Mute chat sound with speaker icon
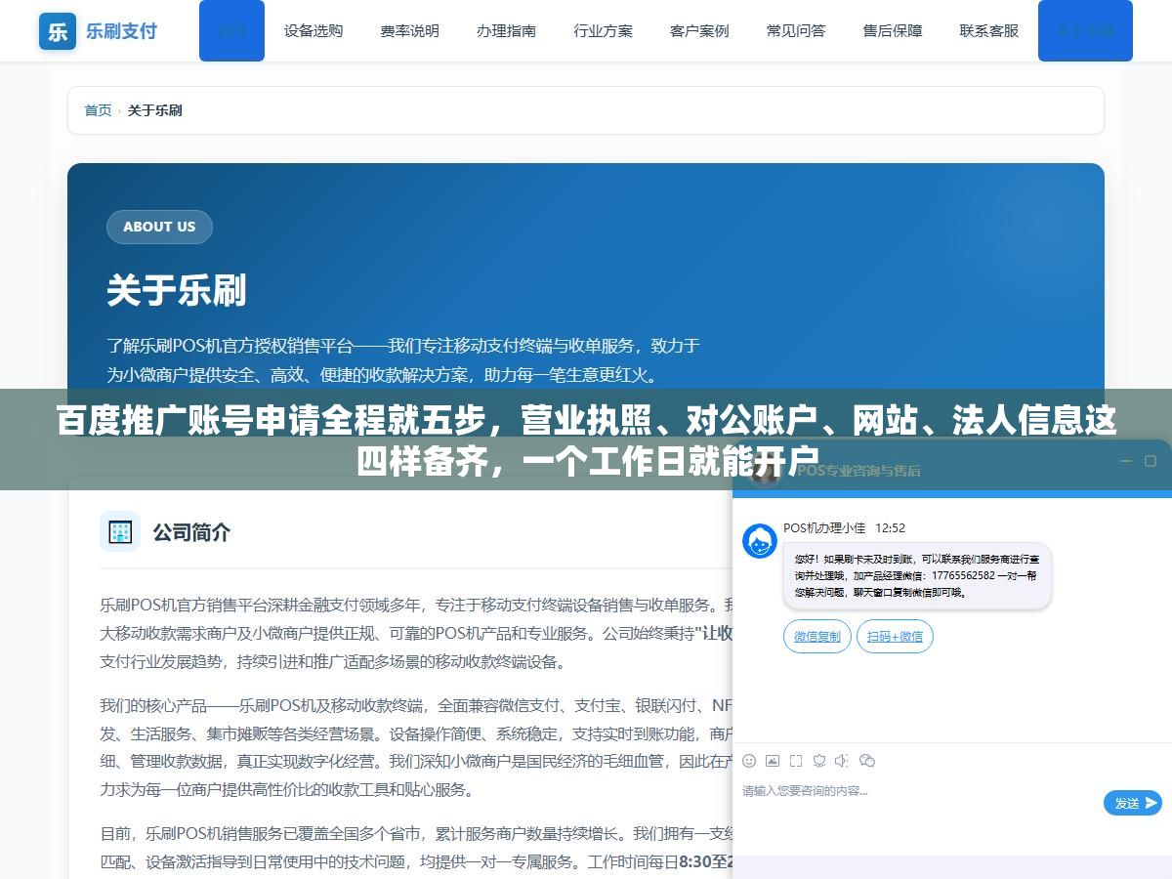The image size is (1172, 879). 842,761
